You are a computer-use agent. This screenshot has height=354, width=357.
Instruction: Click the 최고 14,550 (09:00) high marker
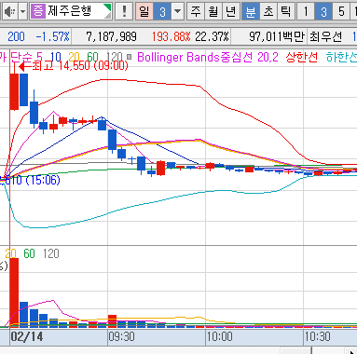coord(74,66)
